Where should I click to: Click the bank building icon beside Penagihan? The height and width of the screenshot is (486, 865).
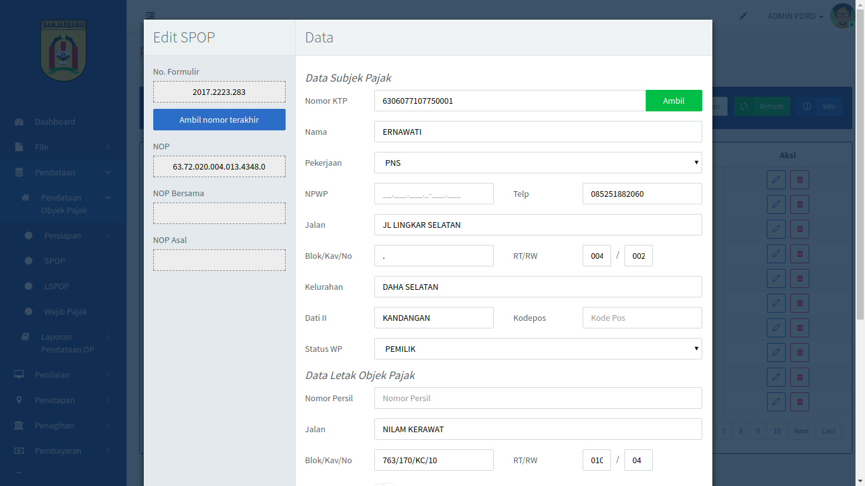19,425
